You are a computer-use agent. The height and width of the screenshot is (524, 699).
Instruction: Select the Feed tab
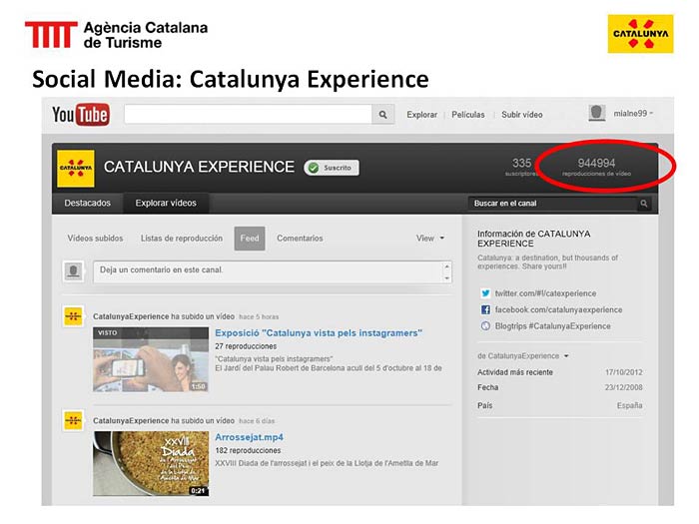[x=250, y=239]
